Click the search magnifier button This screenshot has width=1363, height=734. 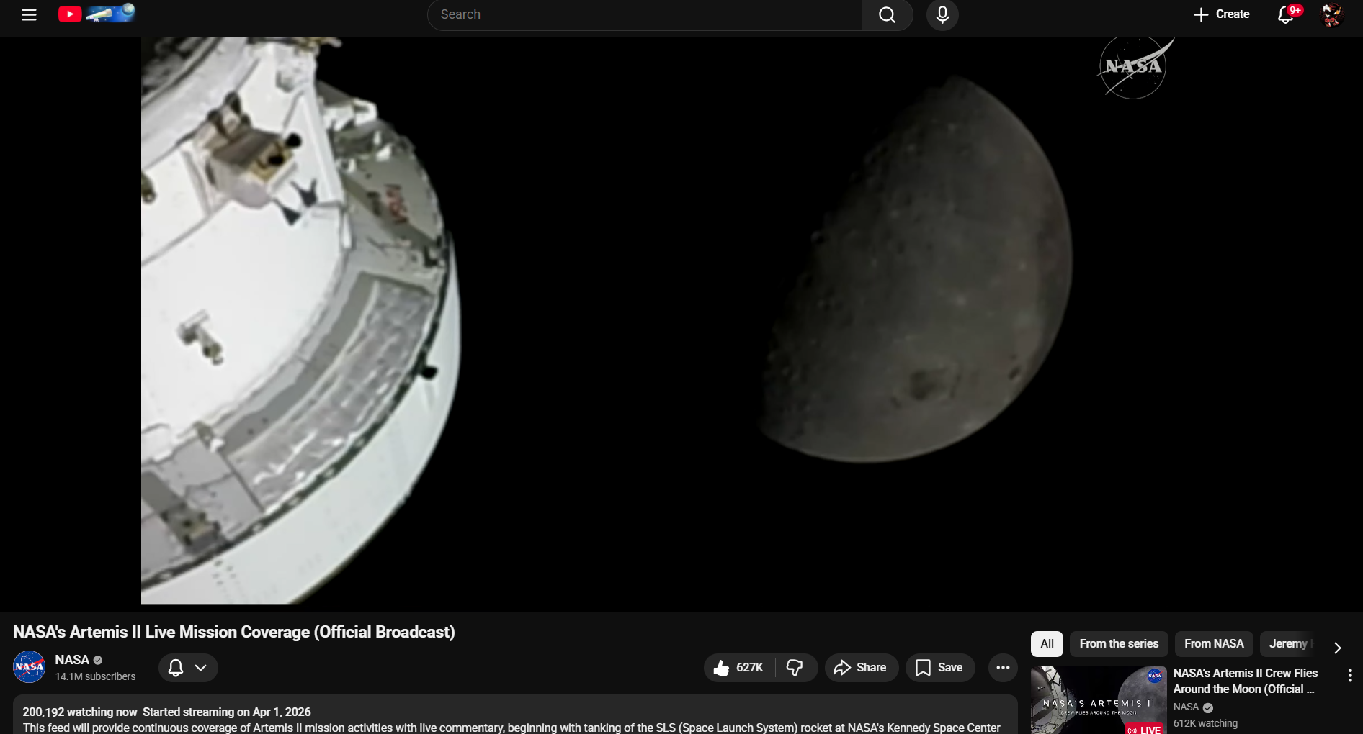click(888, 14)
